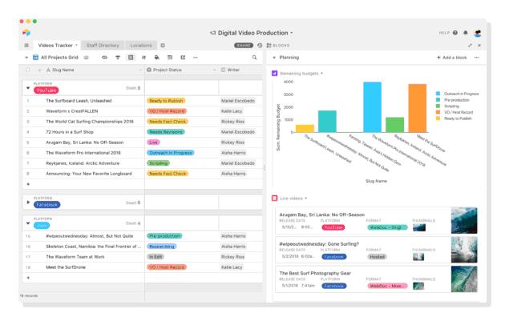
Task: Click 'In Edit' status for Waveform Team row
Action: click(x=156, y=257)
